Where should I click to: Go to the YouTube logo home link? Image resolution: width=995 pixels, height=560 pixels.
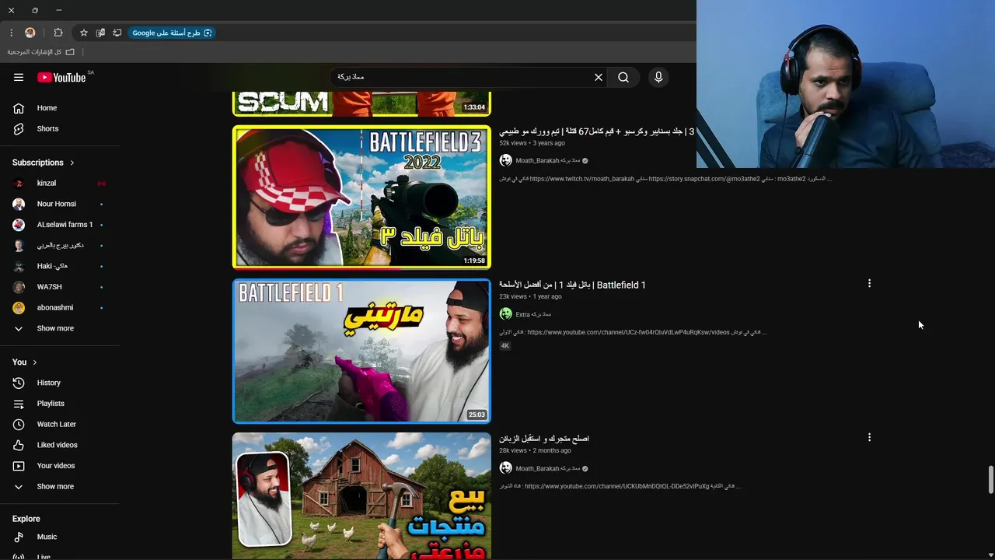pyautogui.click(x=61, y=77)
